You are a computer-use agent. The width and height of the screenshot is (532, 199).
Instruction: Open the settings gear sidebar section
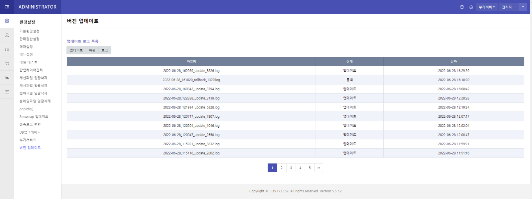[7, 21]
